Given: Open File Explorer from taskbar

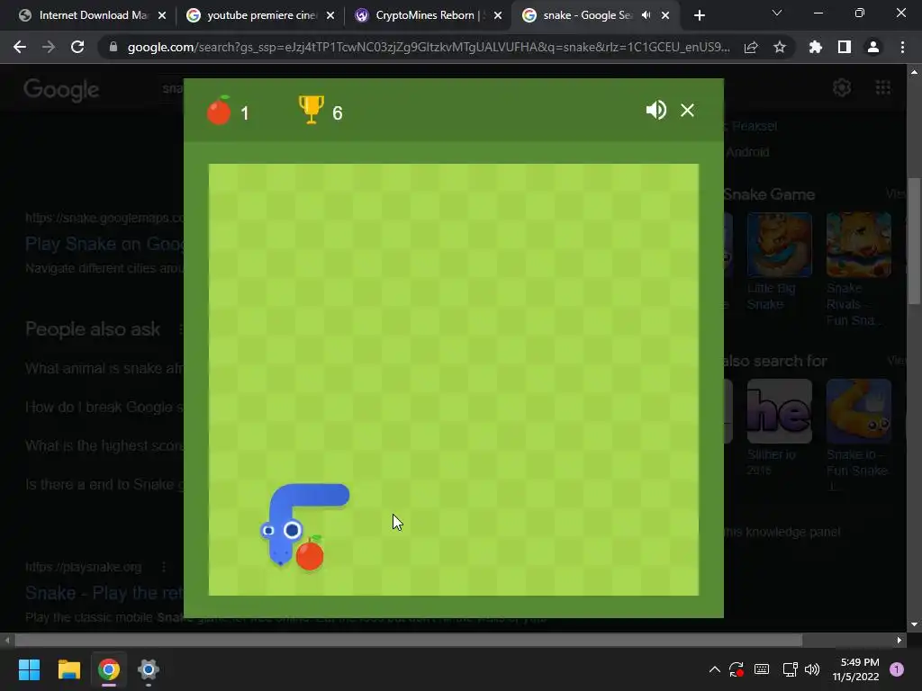Looking at the screenshot, I should click(68, 669).
